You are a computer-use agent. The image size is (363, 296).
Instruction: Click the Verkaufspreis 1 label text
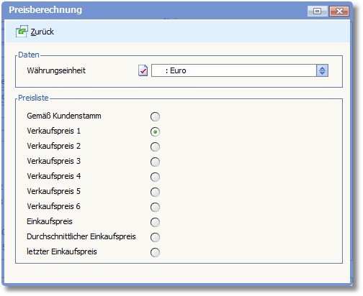(53, 131)
